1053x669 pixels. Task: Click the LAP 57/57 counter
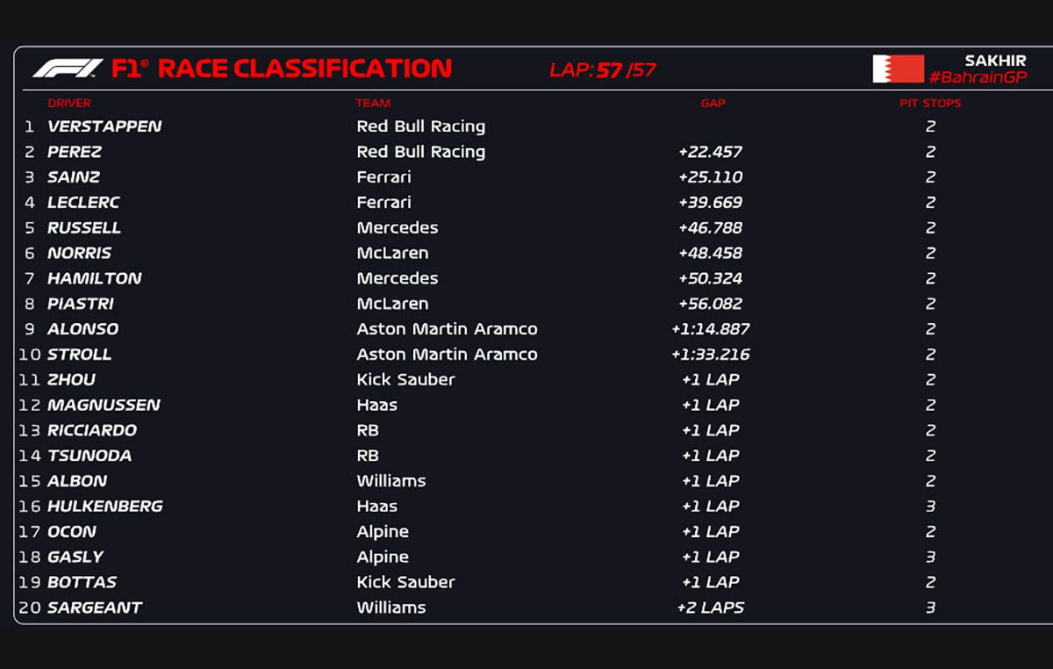603,70
